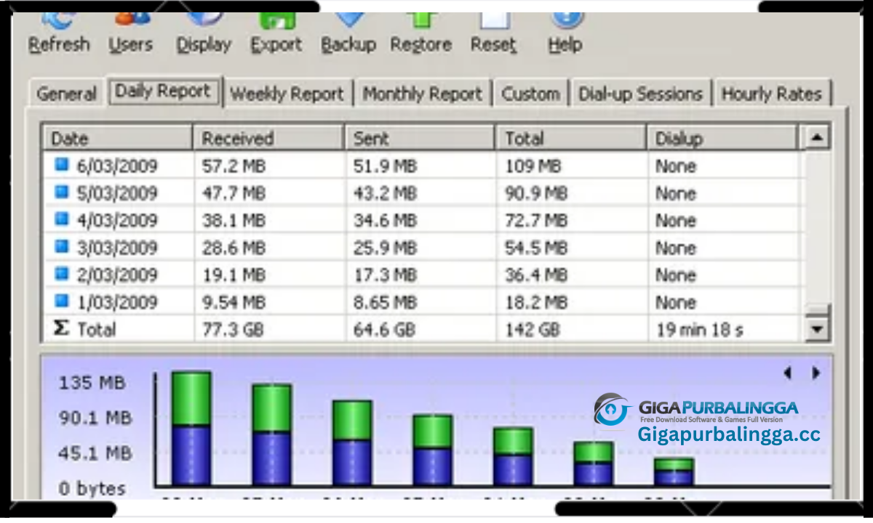Click the 57.2 MB received value
The width and height of the screenshot is (873, 523).
click(234, 166)
